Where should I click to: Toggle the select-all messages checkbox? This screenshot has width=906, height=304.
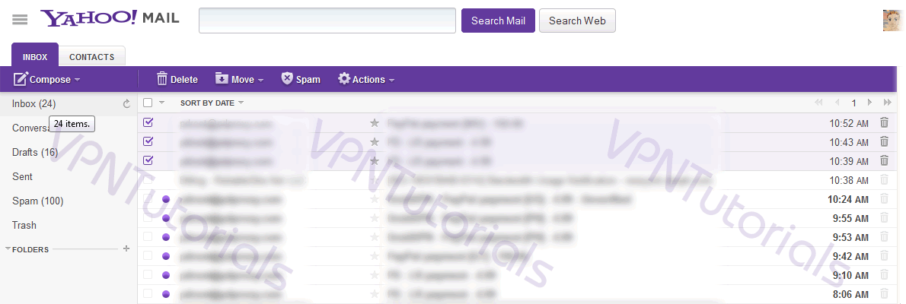pos(148,103)
